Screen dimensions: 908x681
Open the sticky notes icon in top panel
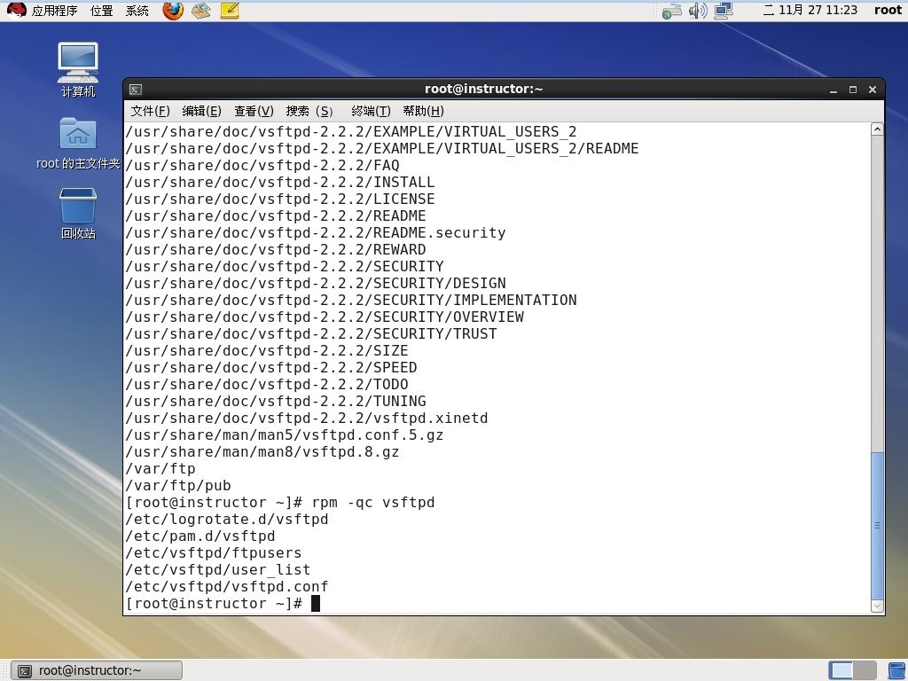[230, 10]
